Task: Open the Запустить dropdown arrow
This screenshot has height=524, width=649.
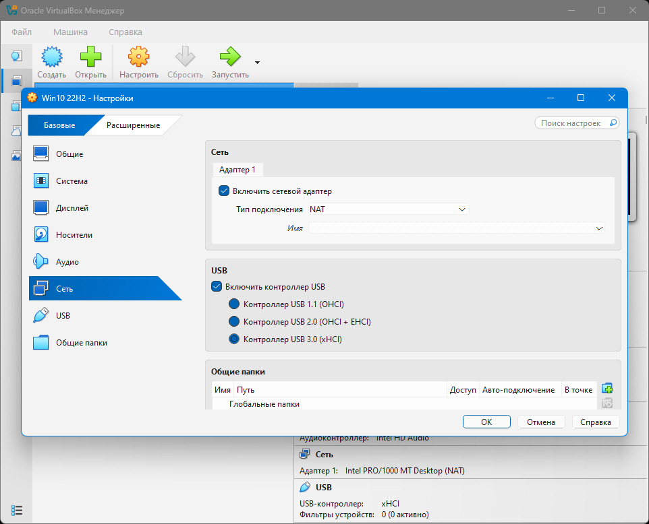Action: 258,63
